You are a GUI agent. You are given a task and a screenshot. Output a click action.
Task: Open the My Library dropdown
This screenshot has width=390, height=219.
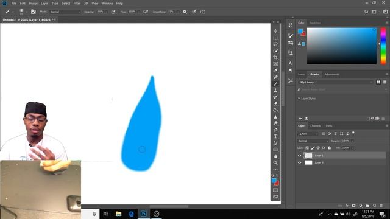point(336,82)
